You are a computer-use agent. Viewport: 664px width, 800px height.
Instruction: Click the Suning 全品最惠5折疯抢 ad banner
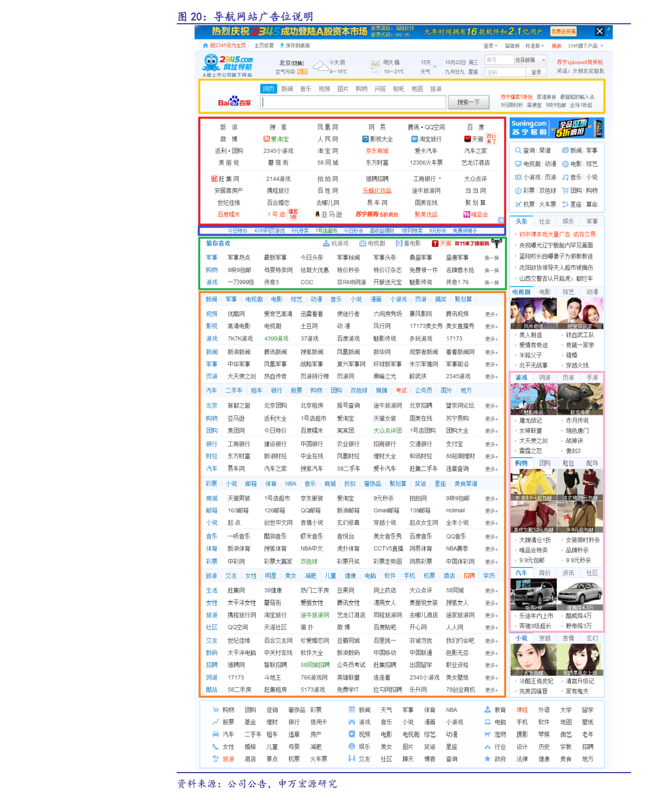[556, 129]
